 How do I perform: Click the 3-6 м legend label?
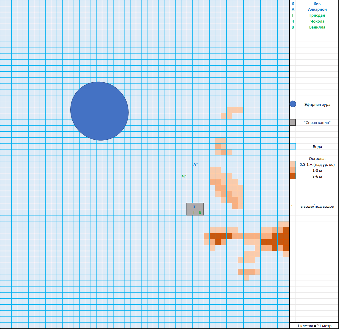pyautogui.click(x=317, y=177)
